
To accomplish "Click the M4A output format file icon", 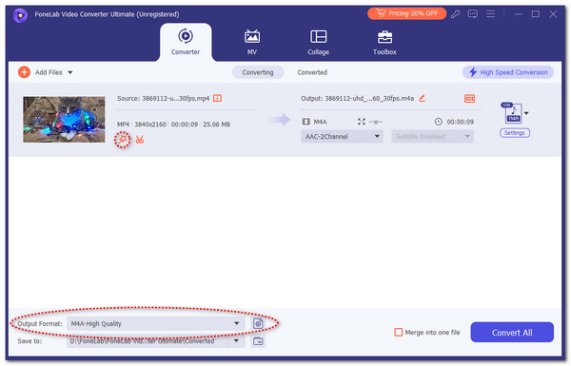I will click(x=513, y=113).
